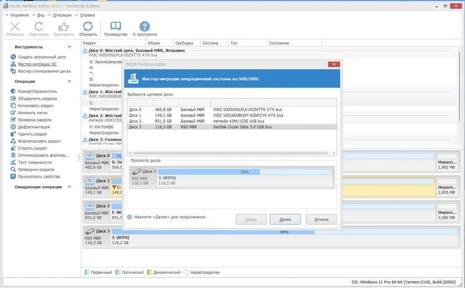Click J: (NTFS) 59% bar in dialog preview

coord(244,172)
